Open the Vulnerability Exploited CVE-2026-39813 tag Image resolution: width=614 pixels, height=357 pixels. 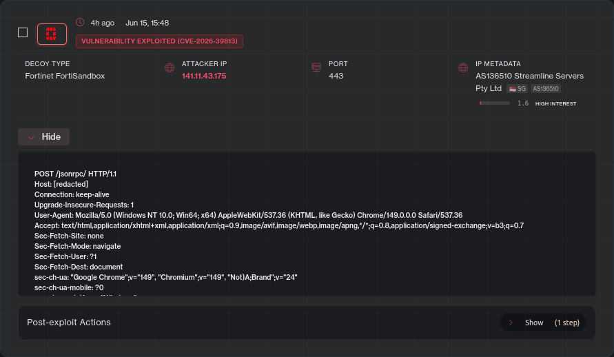[x=159, y=41]
